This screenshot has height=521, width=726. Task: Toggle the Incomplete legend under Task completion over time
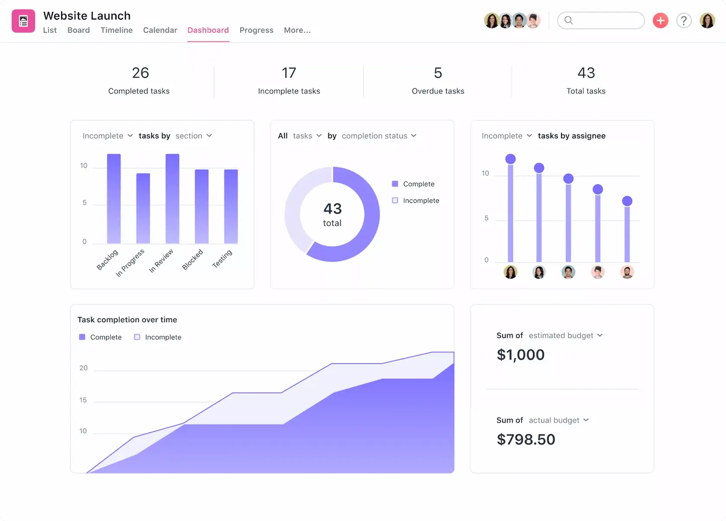[157, 337]
